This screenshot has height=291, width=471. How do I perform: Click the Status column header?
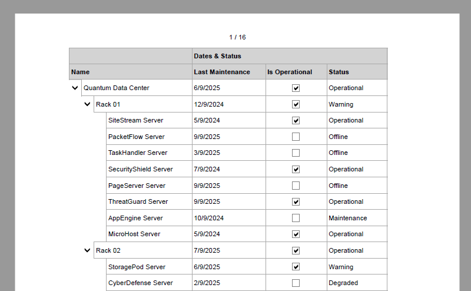[x=357, y=72]
